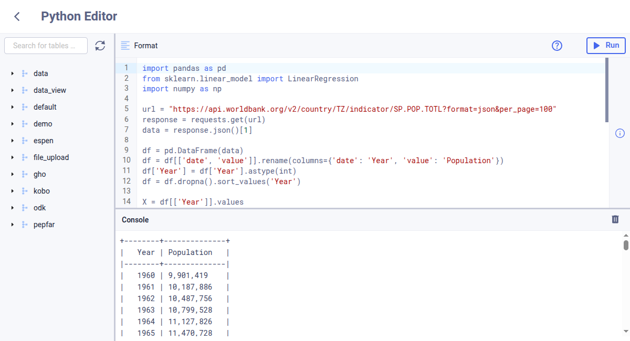Screen dimensions: 630x341
Task: Open help via the question mark icon
Action: click(x=557, y=46)
